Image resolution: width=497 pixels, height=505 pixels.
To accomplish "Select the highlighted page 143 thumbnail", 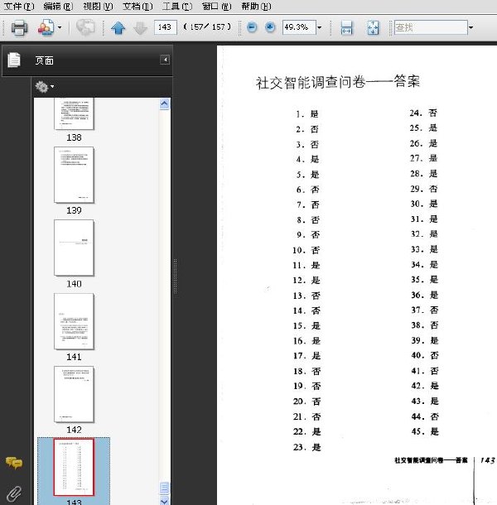I will [74, 467].
